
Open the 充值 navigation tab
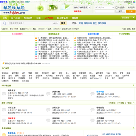coord(39,18)
